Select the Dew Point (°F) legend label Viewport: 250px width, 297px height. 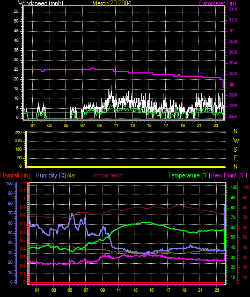(229, 175)
